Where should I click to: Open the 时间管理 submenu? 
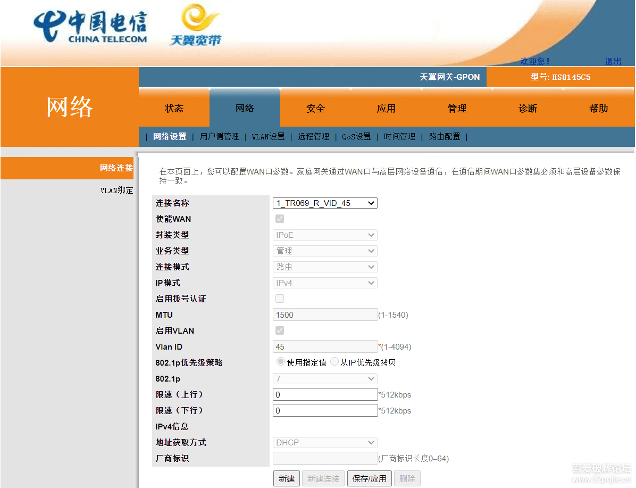coord(399,136)
